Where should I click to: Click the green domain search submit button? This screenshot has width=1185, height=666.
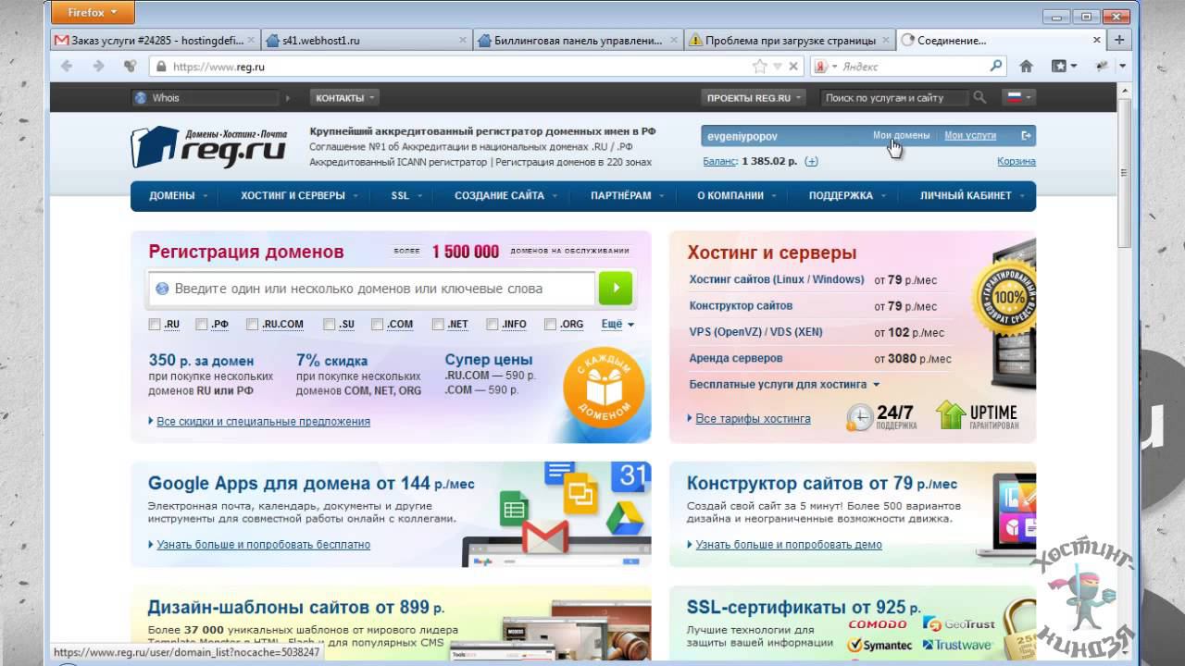point(616,288)
